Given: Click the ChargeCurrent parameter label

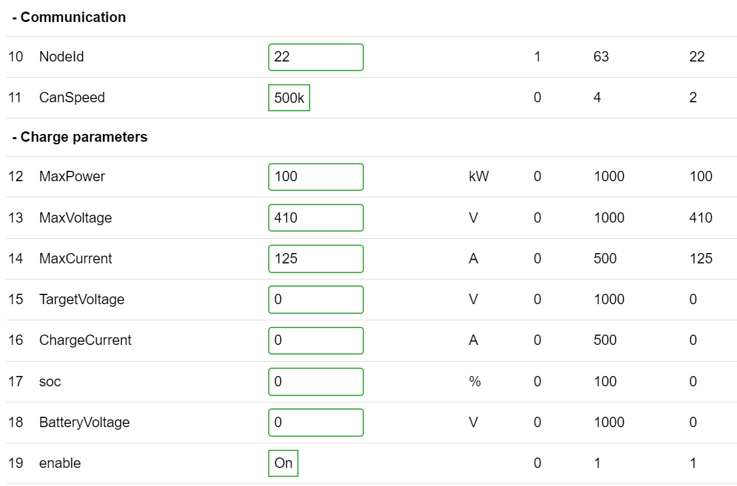Looking at the screenshot, I should (x=85, y=340).
